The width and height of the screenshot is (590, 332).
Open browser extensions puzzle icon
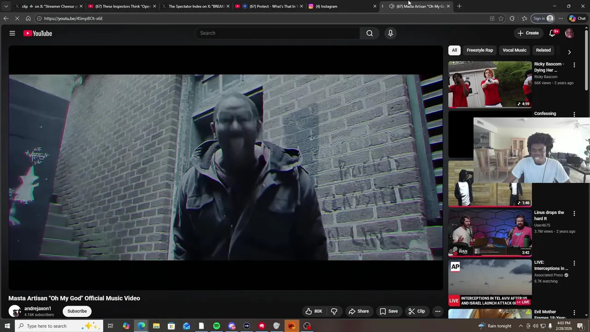[x=512, y=18]
